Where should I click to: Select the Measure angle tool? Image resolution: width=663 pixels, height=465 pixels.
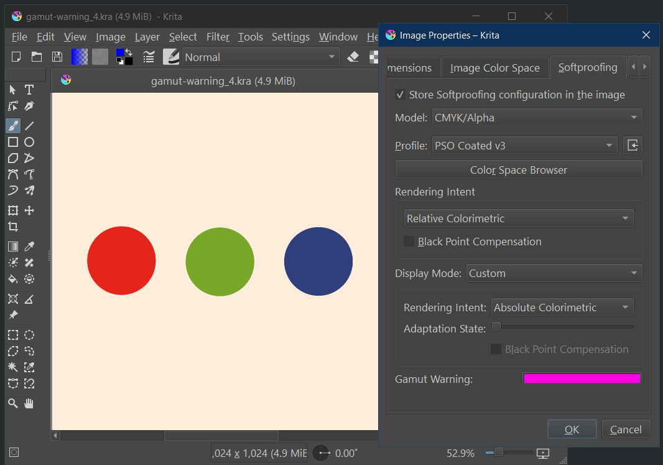[x=29, y=299]
